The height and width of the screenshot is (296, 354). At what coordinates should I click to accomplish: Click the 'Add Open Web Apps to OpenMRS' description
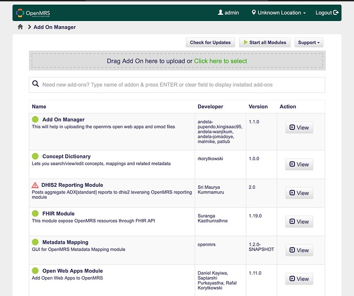pos(67,278)
